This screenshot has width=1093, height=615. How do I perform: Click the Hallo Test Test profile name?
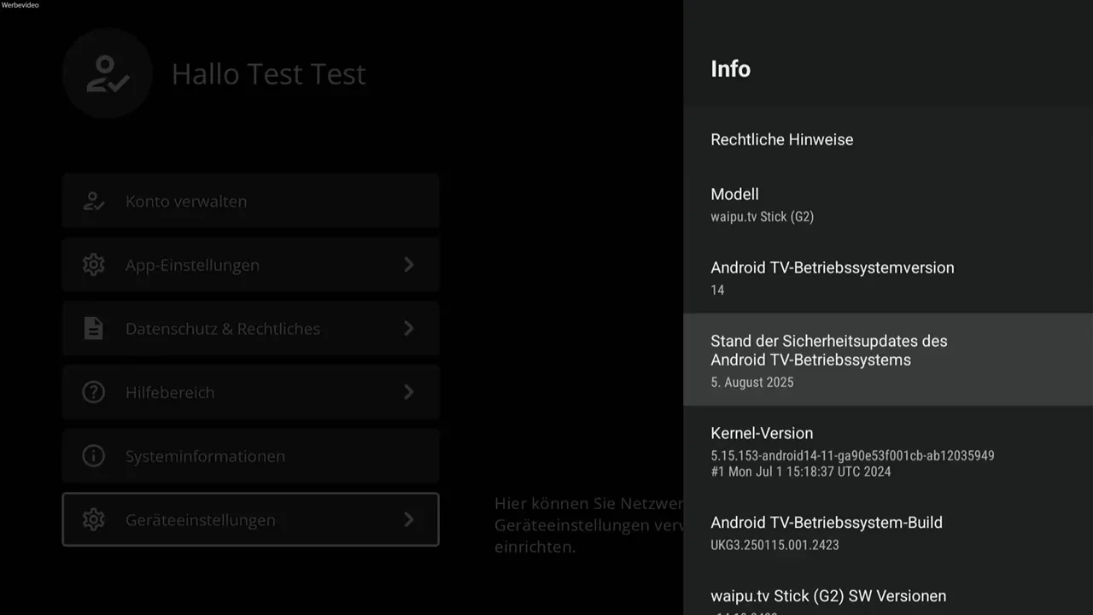268,73
